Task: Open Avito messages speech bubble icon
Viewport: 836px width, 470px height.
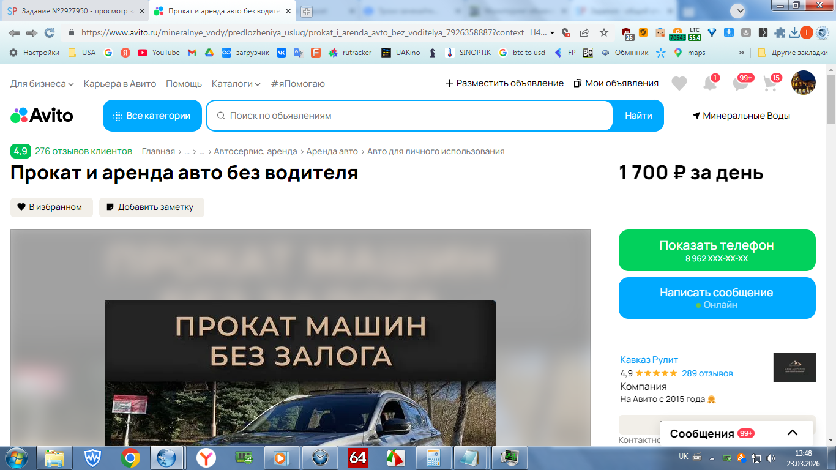Action: (x=741, y=83)
